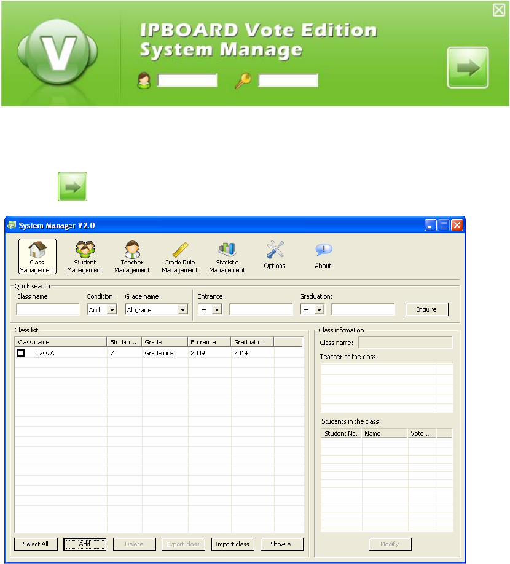
Task: Sort by Class name column header
Action: 61,342
